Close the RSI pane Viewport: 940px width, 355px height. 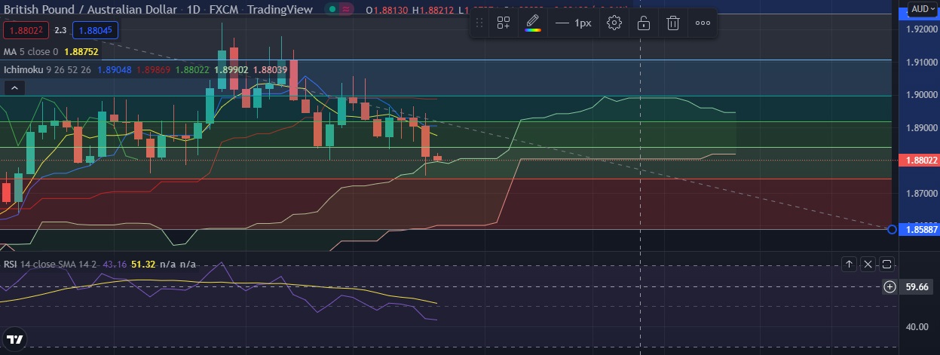click(x=868, y=264)
